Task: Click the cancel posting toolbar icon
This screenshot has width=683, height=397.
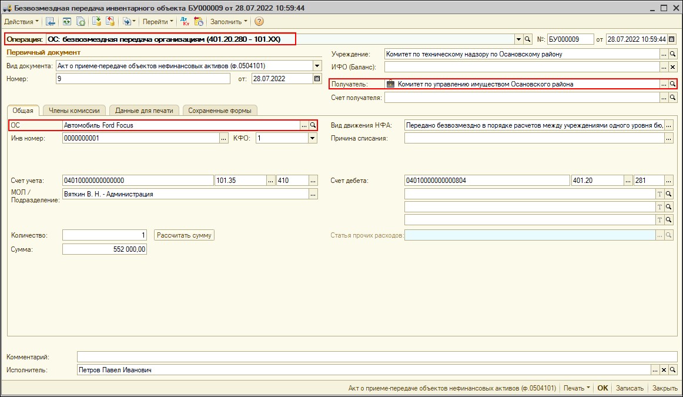Action: 110,21
